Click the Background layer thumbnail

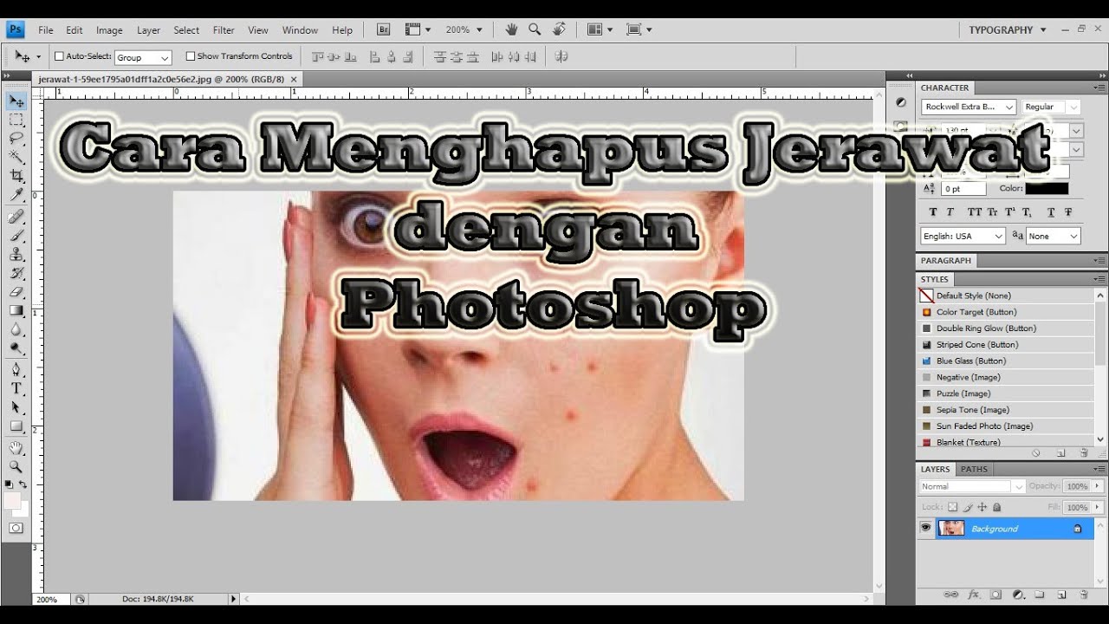[951, 528]
